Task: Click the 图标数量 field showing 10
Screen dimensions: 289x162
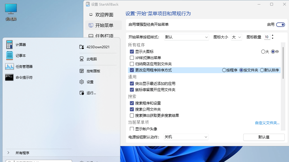Action: click(267, 37)
